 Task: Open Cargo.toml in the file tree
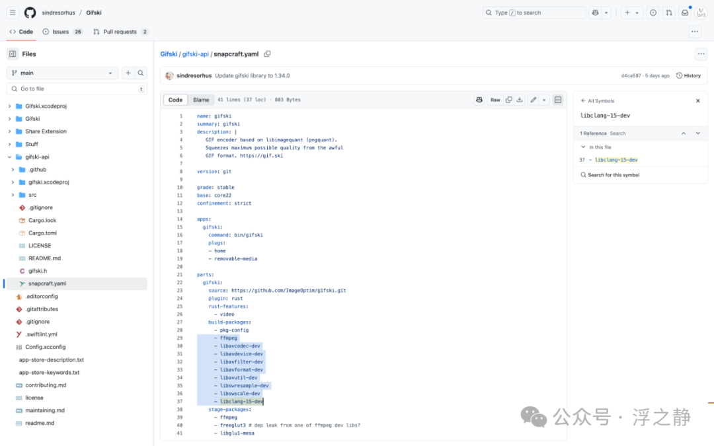(42, 233)
